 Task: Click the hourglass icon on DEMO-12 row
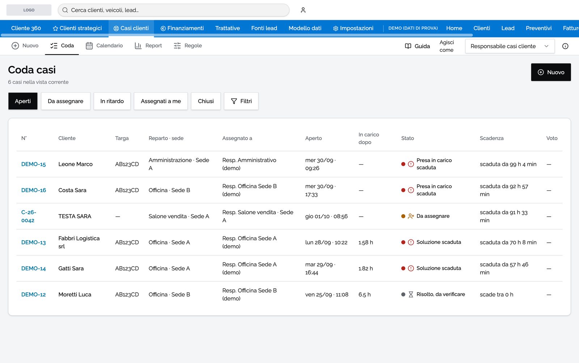click(x=411, y=294)
